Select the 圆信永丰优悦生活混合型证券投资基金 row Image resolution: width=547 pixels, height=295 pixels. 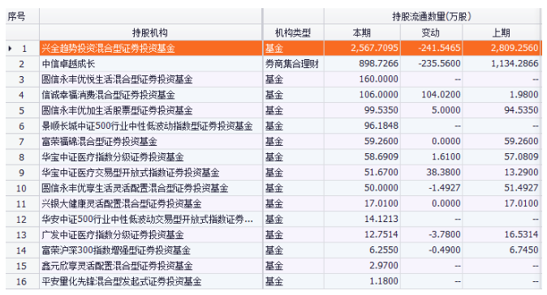click(273, 79)
